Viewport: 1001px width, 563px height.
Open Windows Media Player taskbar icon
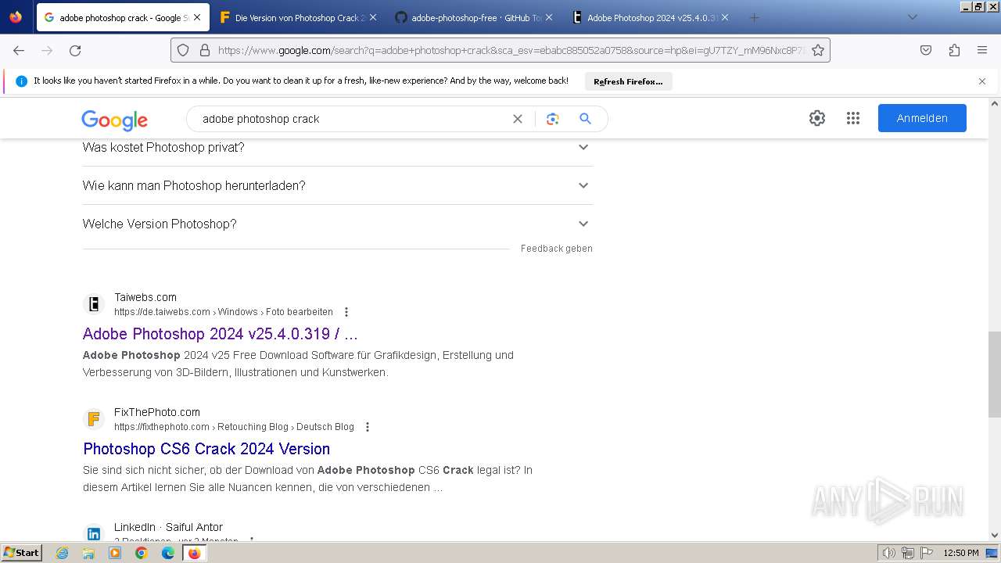(115, 553)
